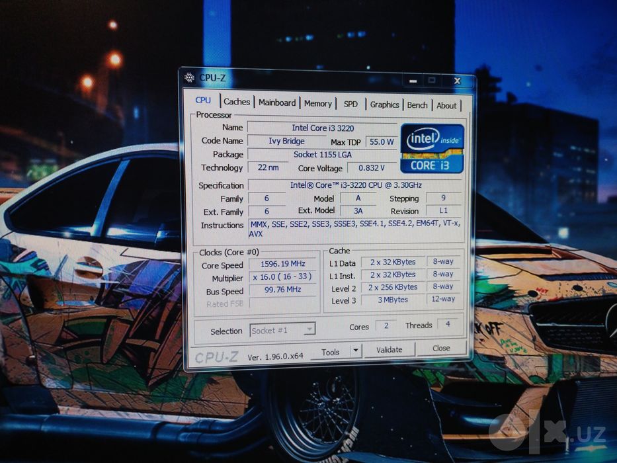Switch to the Graphics tab
The image size is (617, 463).
tap(384, 105)
